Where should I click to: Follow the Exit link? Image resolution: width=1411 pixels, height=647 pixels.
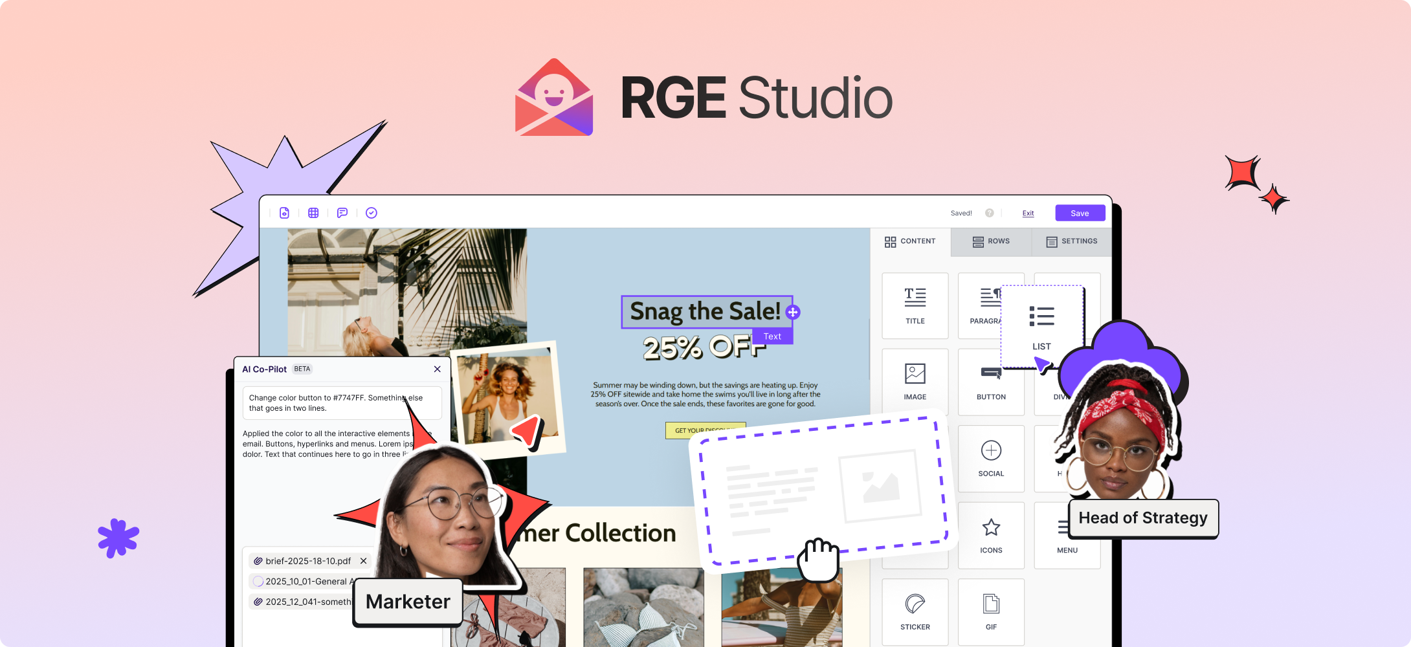pos(1028,214)
